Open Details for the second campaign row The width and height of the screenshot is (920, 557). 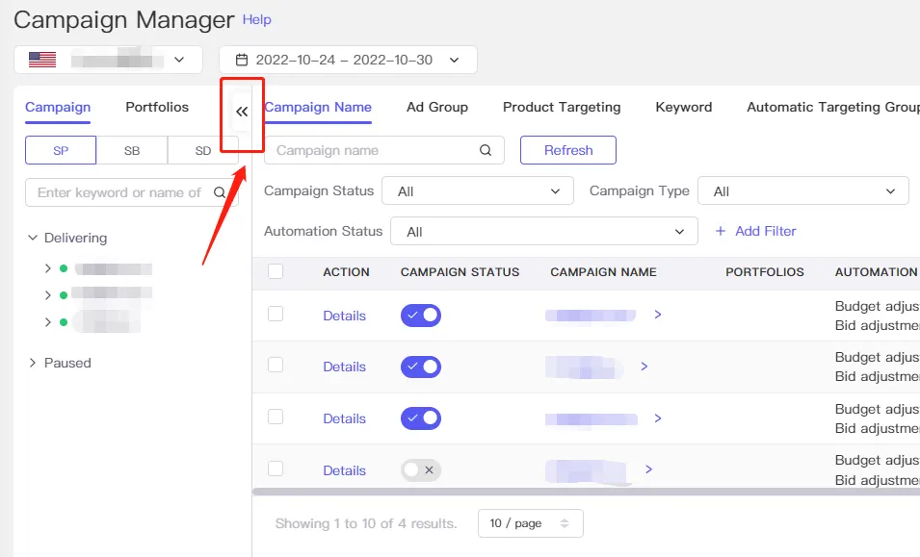pyautogui.click(x=344, y=367)
